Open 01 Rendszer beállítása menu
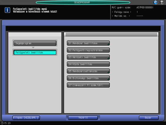The width and height of the screenshot is (166, 125). click(88, 43)
